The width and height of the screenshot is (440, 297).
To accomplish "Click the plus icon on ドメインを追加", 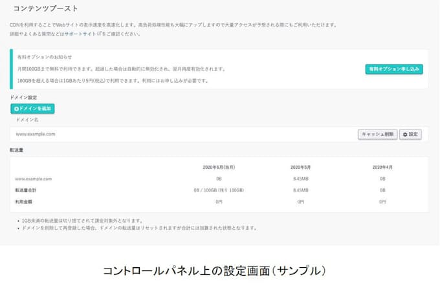I will tap(16, 109).
